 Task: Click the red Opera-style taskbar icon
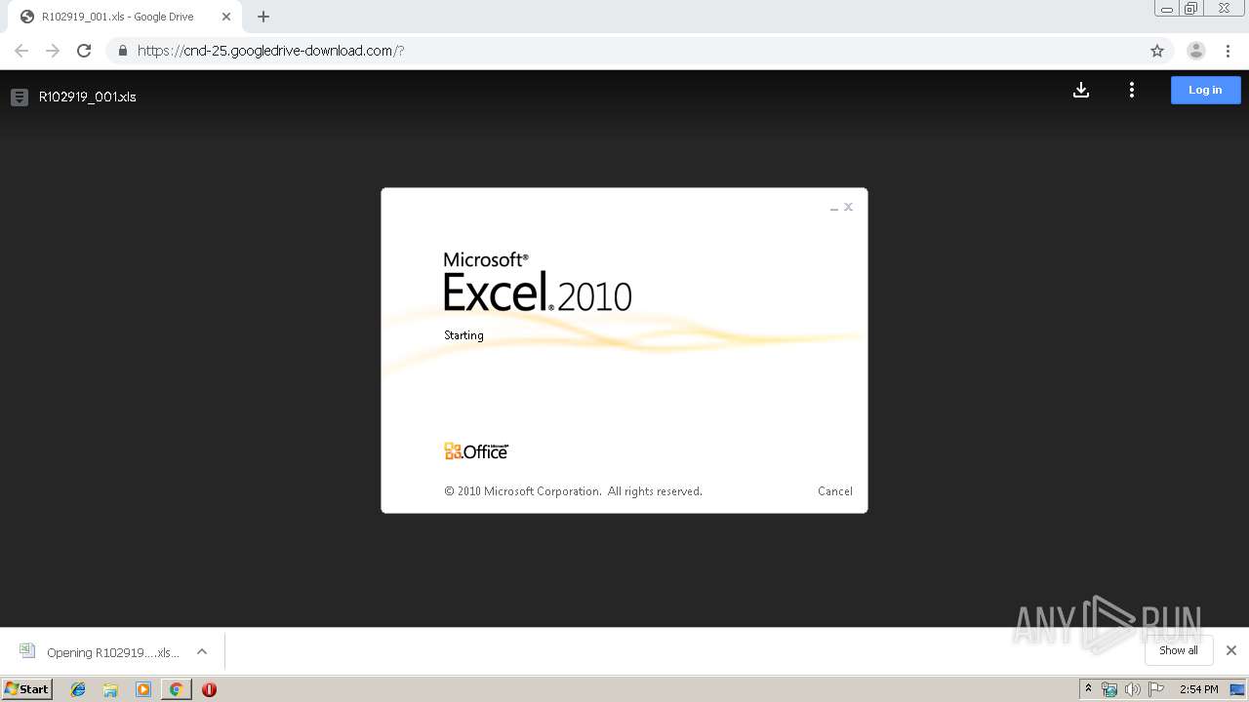(209, 689)
